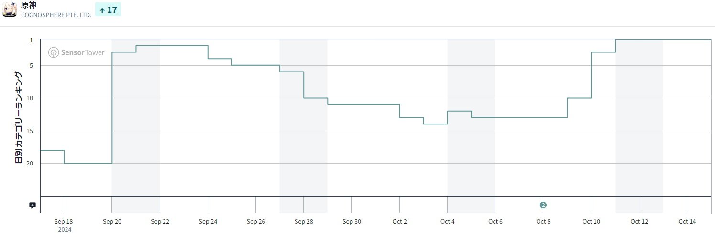715x237 pixels.
Task: Click the 原神 app icon thumbnail
Action: coord(10,10)
